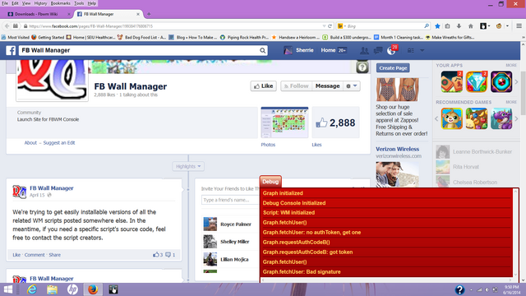Open the purple dragon game in Recommended Games
Image resolution: width=526 pixels, height=296 pixels.
(501, 118)
